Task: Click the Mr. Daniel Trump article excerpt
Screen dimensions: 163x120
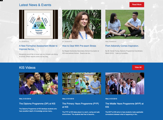Action: 124,52
